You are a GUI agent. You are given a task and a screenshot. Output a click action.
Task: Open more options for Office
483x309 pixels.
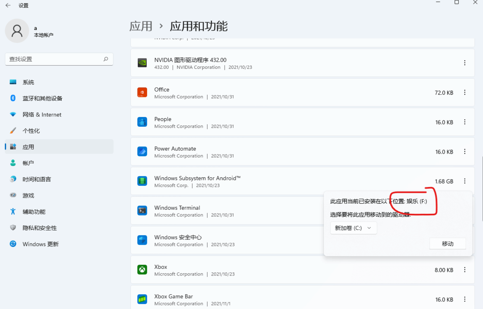tap(465, 92)
